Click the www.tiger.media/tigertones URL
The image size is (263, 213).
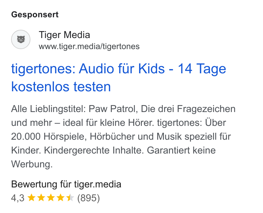[x=89, y=46]
